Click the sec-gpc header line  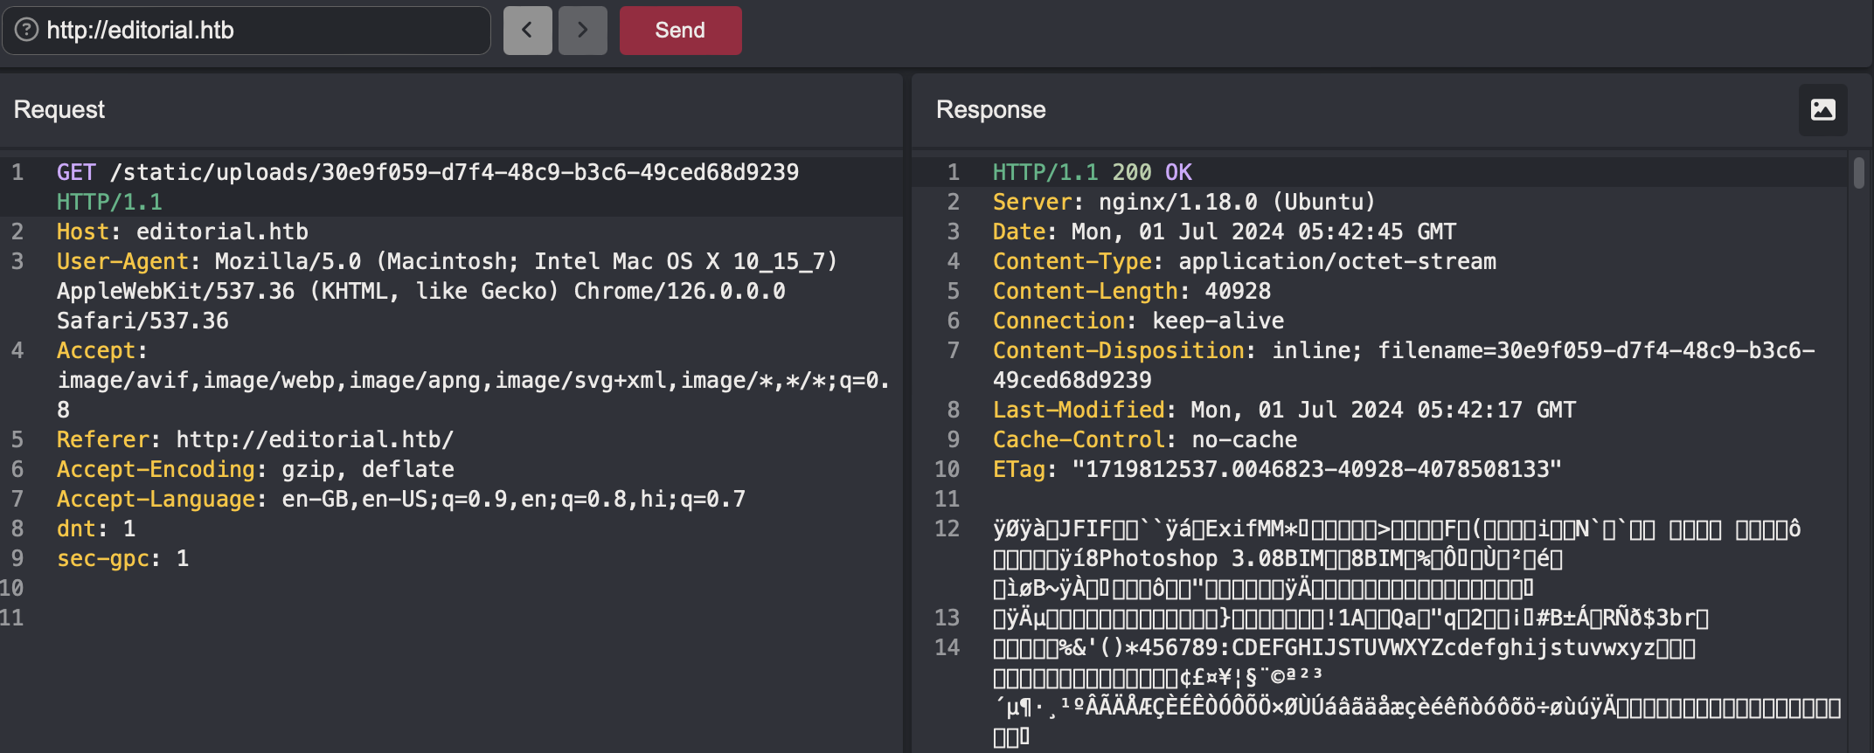(122, 558)
